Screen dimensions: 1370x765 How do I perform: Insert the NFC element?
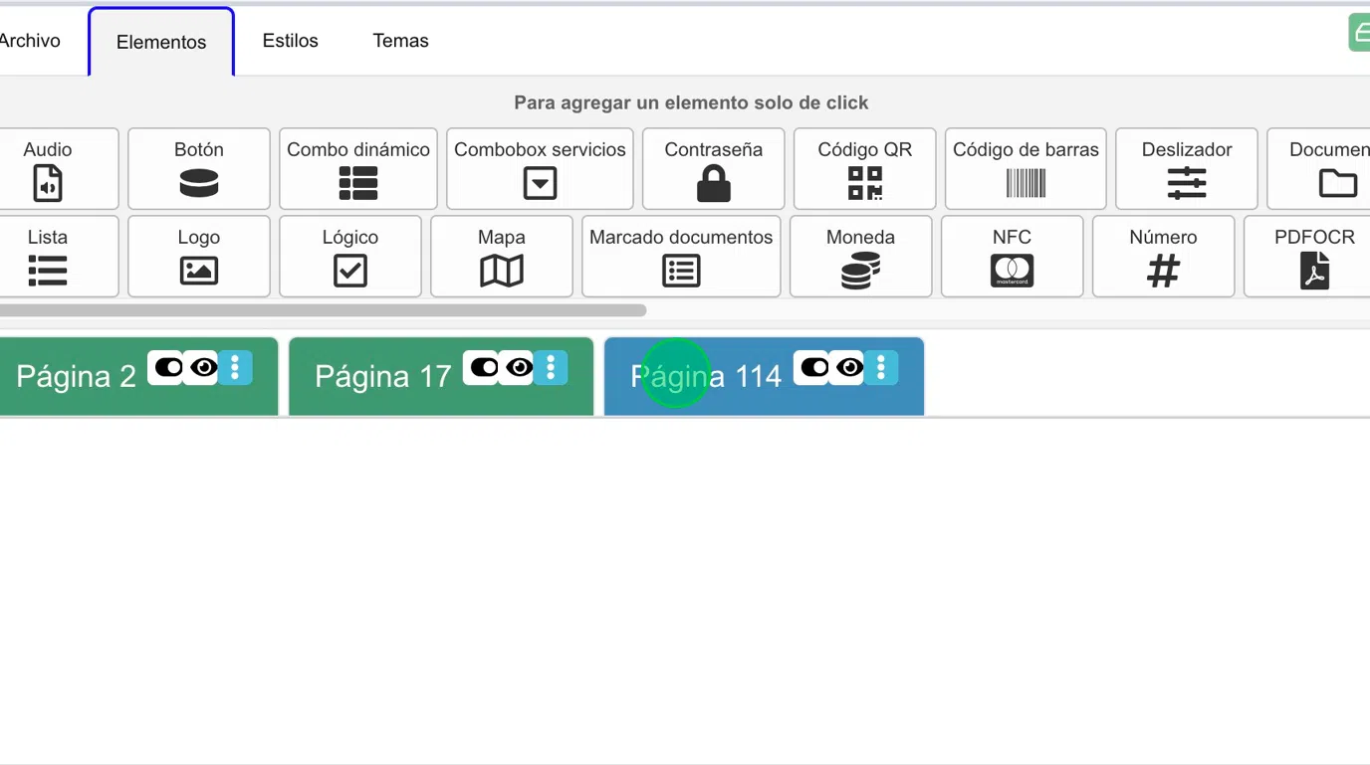[1012, 256]
